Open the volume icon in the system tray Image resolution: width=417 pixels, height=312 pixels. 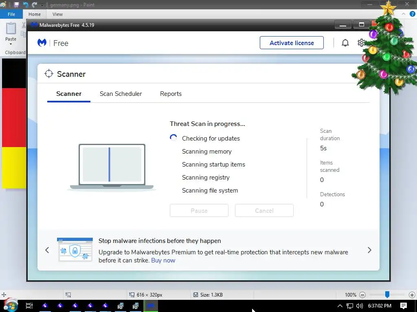[x=359, y=306]
